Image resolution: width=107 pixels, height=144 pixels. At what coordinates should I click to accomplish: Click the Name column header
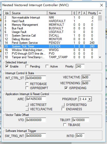pos(59,13)
